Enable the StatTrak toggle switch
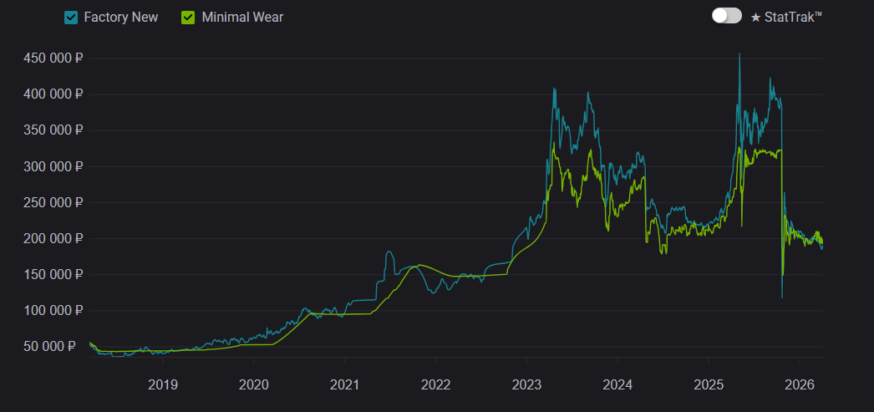Image resolution: width=874 pixels, height=412 pixels. point(726,16)
